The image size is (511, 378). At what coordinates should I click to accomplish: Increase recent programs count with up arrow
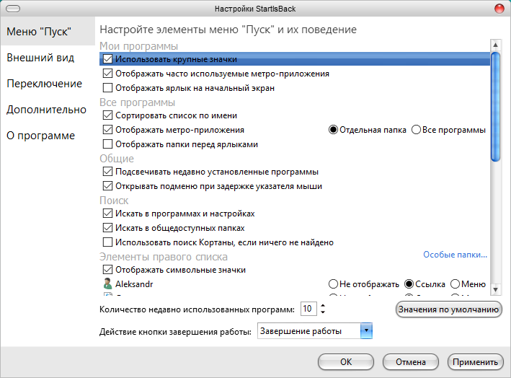[322, 305]
